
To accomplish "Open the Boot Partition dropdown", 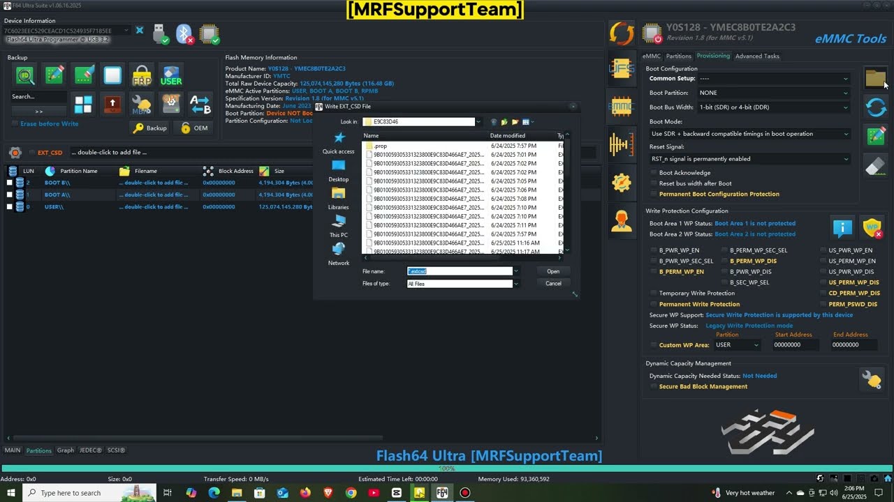I will coord(774,93).
